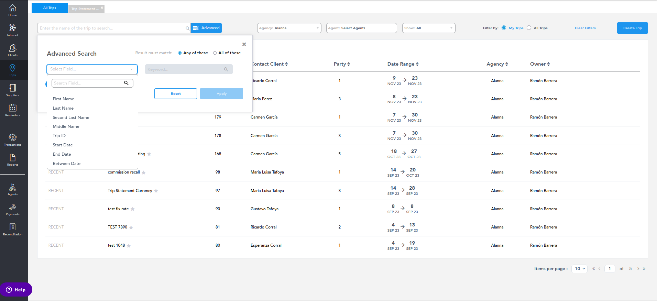Viewport: 657px width, 301px height.
Task: Toggle favorite star for commission recall trip
Action: (x=144, y=172)
